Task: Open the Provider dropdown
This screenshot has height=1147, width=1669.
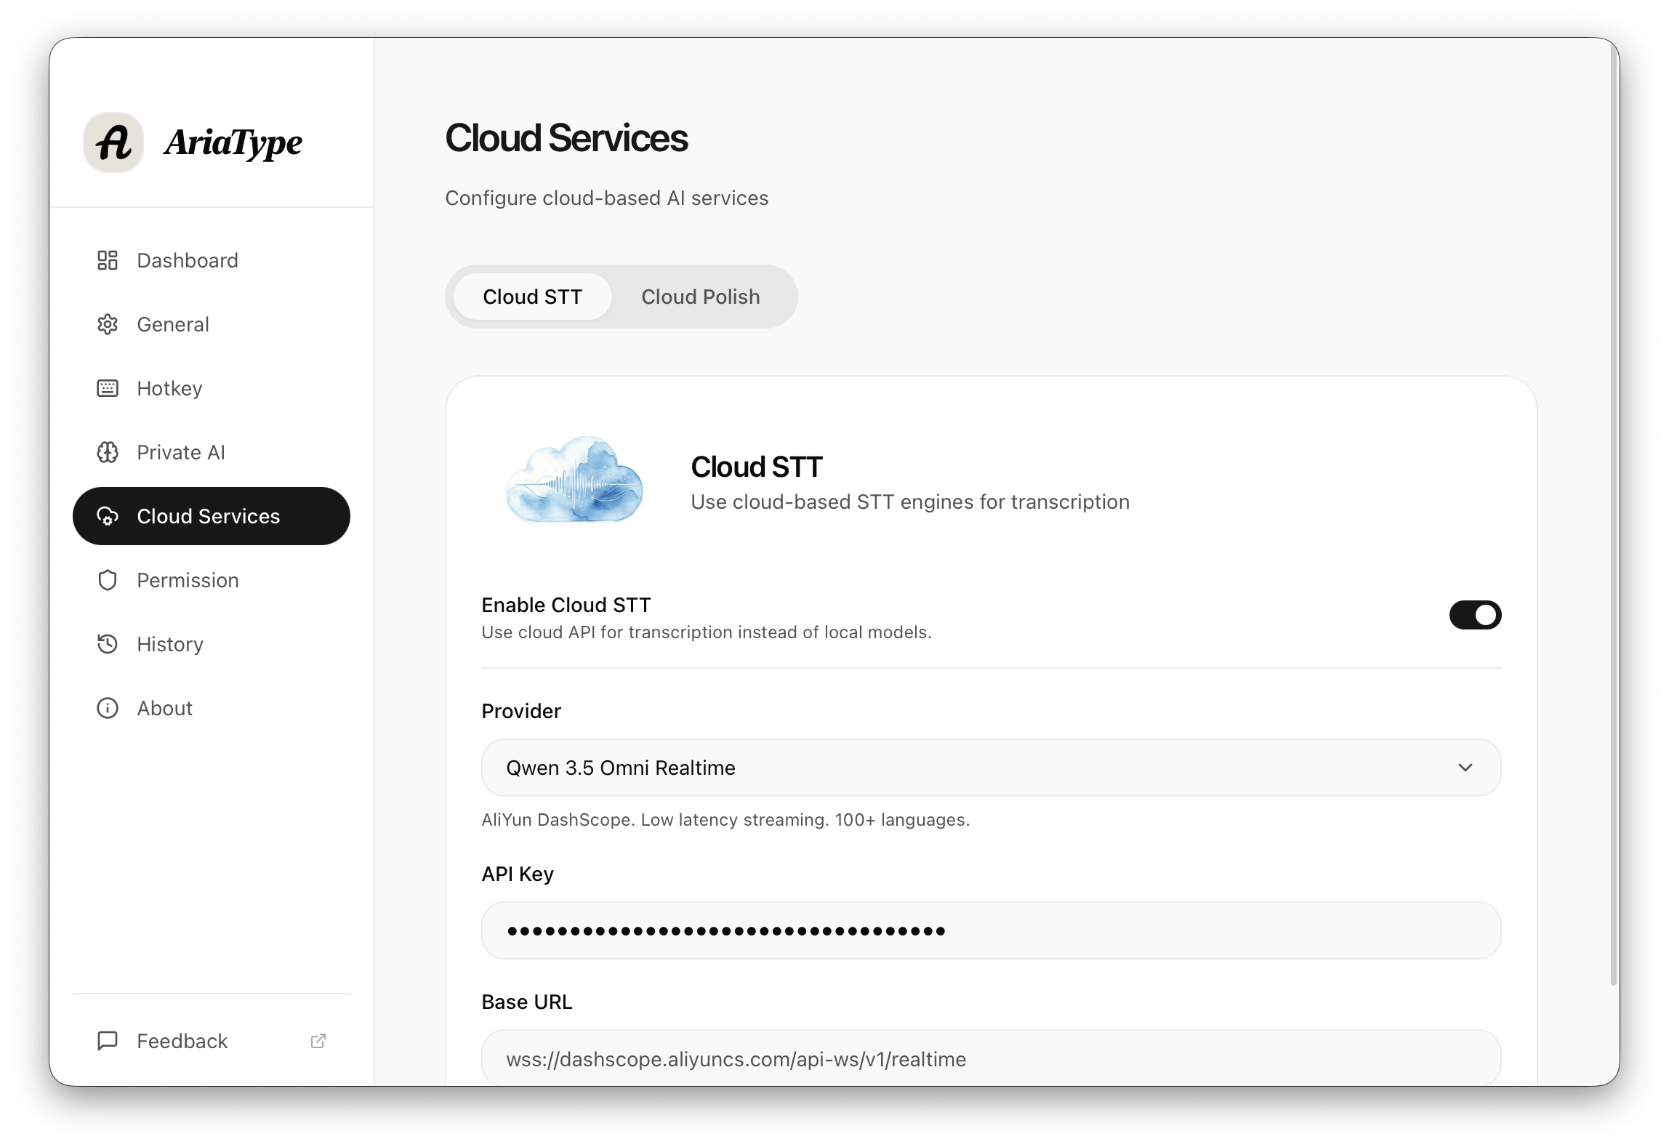Action: point(990,768)
